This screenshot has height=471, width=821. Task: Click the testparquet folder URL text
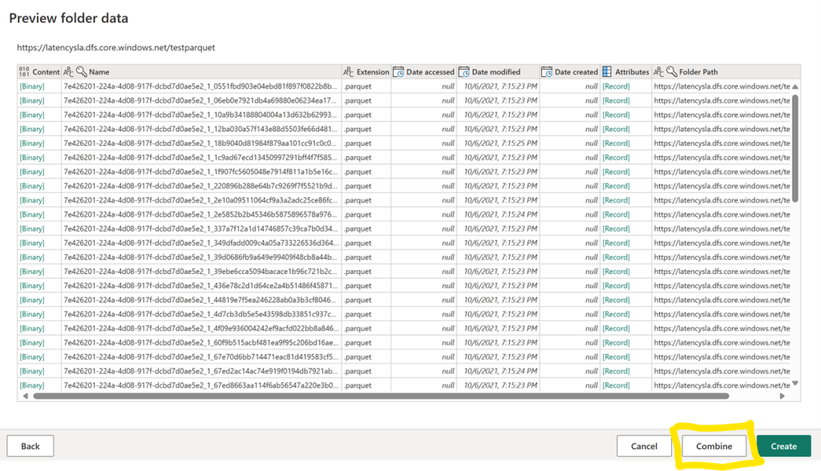click(x=115, y=47)
